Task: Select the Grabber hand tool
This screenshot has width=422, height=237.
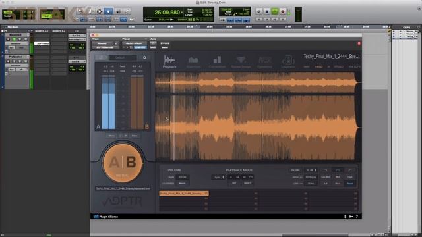Action: [108, 11]
